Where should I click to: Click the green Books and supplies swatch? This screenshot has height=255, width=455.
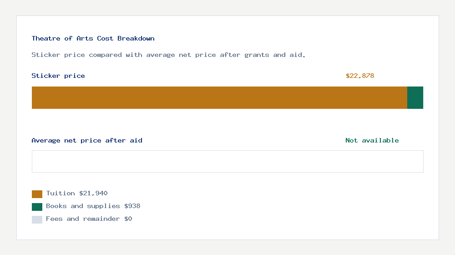tap(37, 207)
